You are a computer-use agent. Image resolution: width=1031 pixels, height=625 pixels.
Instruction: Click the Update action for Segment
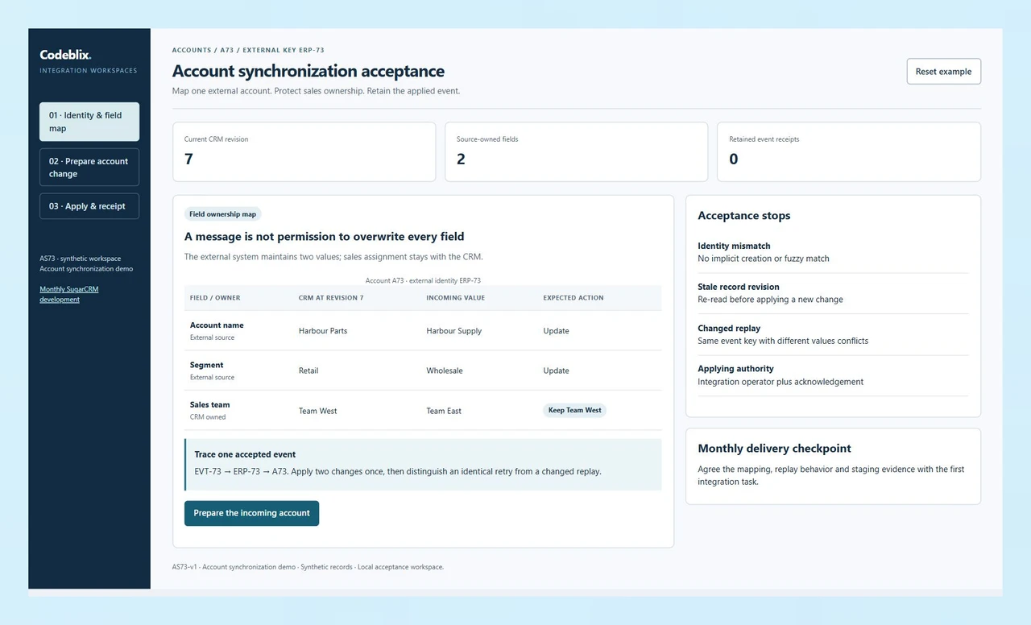pyautogui.click(x=556, y=370)
